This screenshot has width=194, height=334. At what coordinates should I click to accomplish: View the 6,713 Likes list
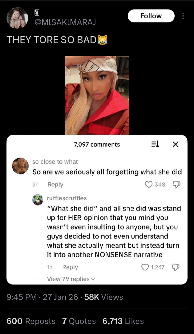(123, 321)
